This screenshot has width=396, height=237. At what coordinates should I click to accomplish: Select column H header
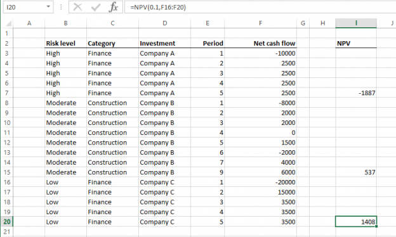coord(322,23)
